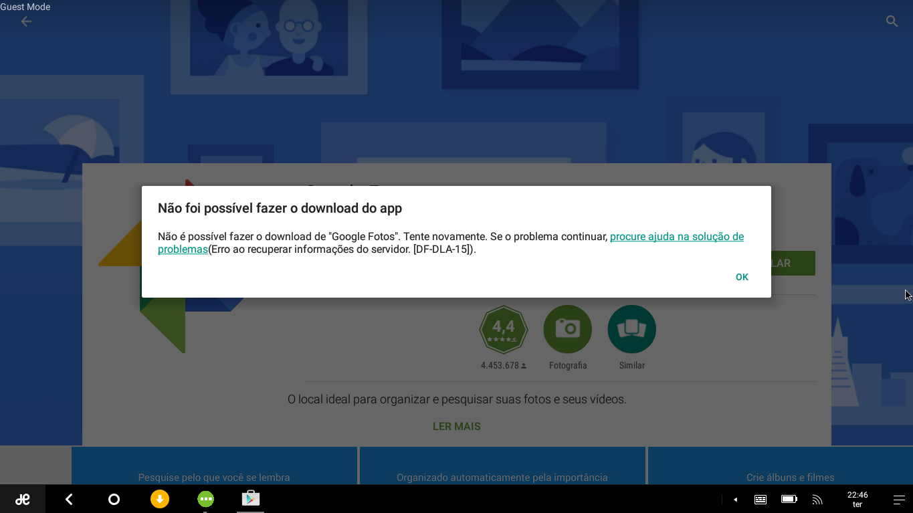Open the Remix OS start menu logo
Image resolution: width=913 pixels, height=513 pixels.
23,499
